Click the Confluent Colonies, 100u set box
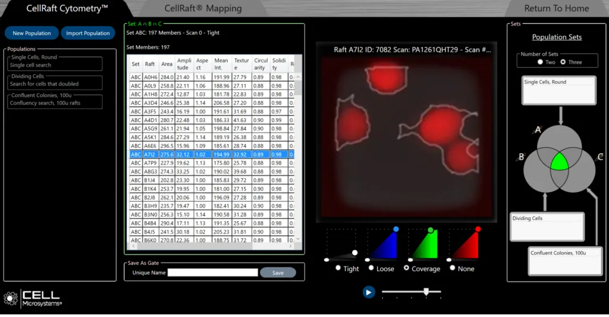Viewport: 609px width, 317px height. [565, 261]
